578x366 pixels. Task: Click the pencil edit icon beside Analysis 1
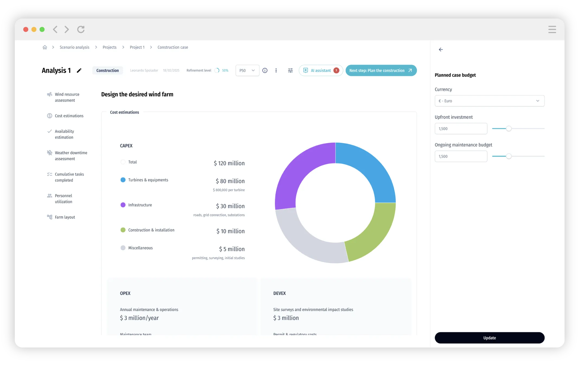click(x=79, y=70)
